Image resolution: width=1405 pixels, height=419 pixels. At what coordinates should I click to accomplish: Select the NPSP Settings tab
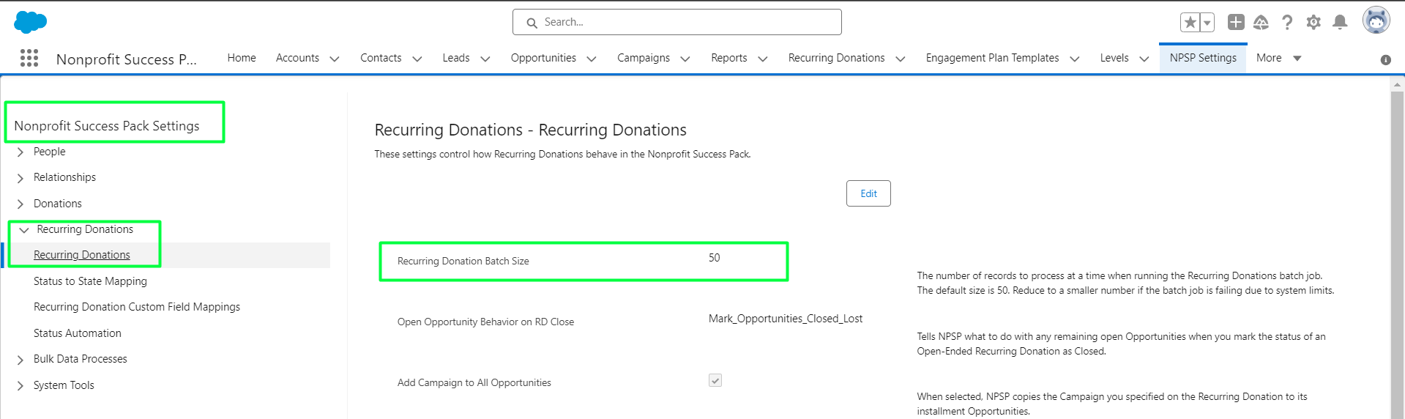tap(1203, 58)
